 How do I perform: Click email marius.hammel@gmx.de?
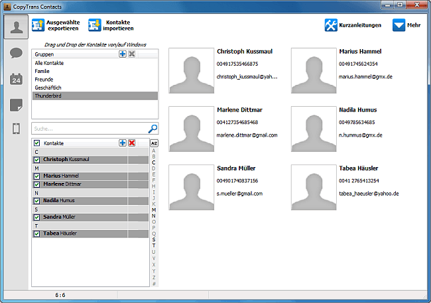click(365, 77)
